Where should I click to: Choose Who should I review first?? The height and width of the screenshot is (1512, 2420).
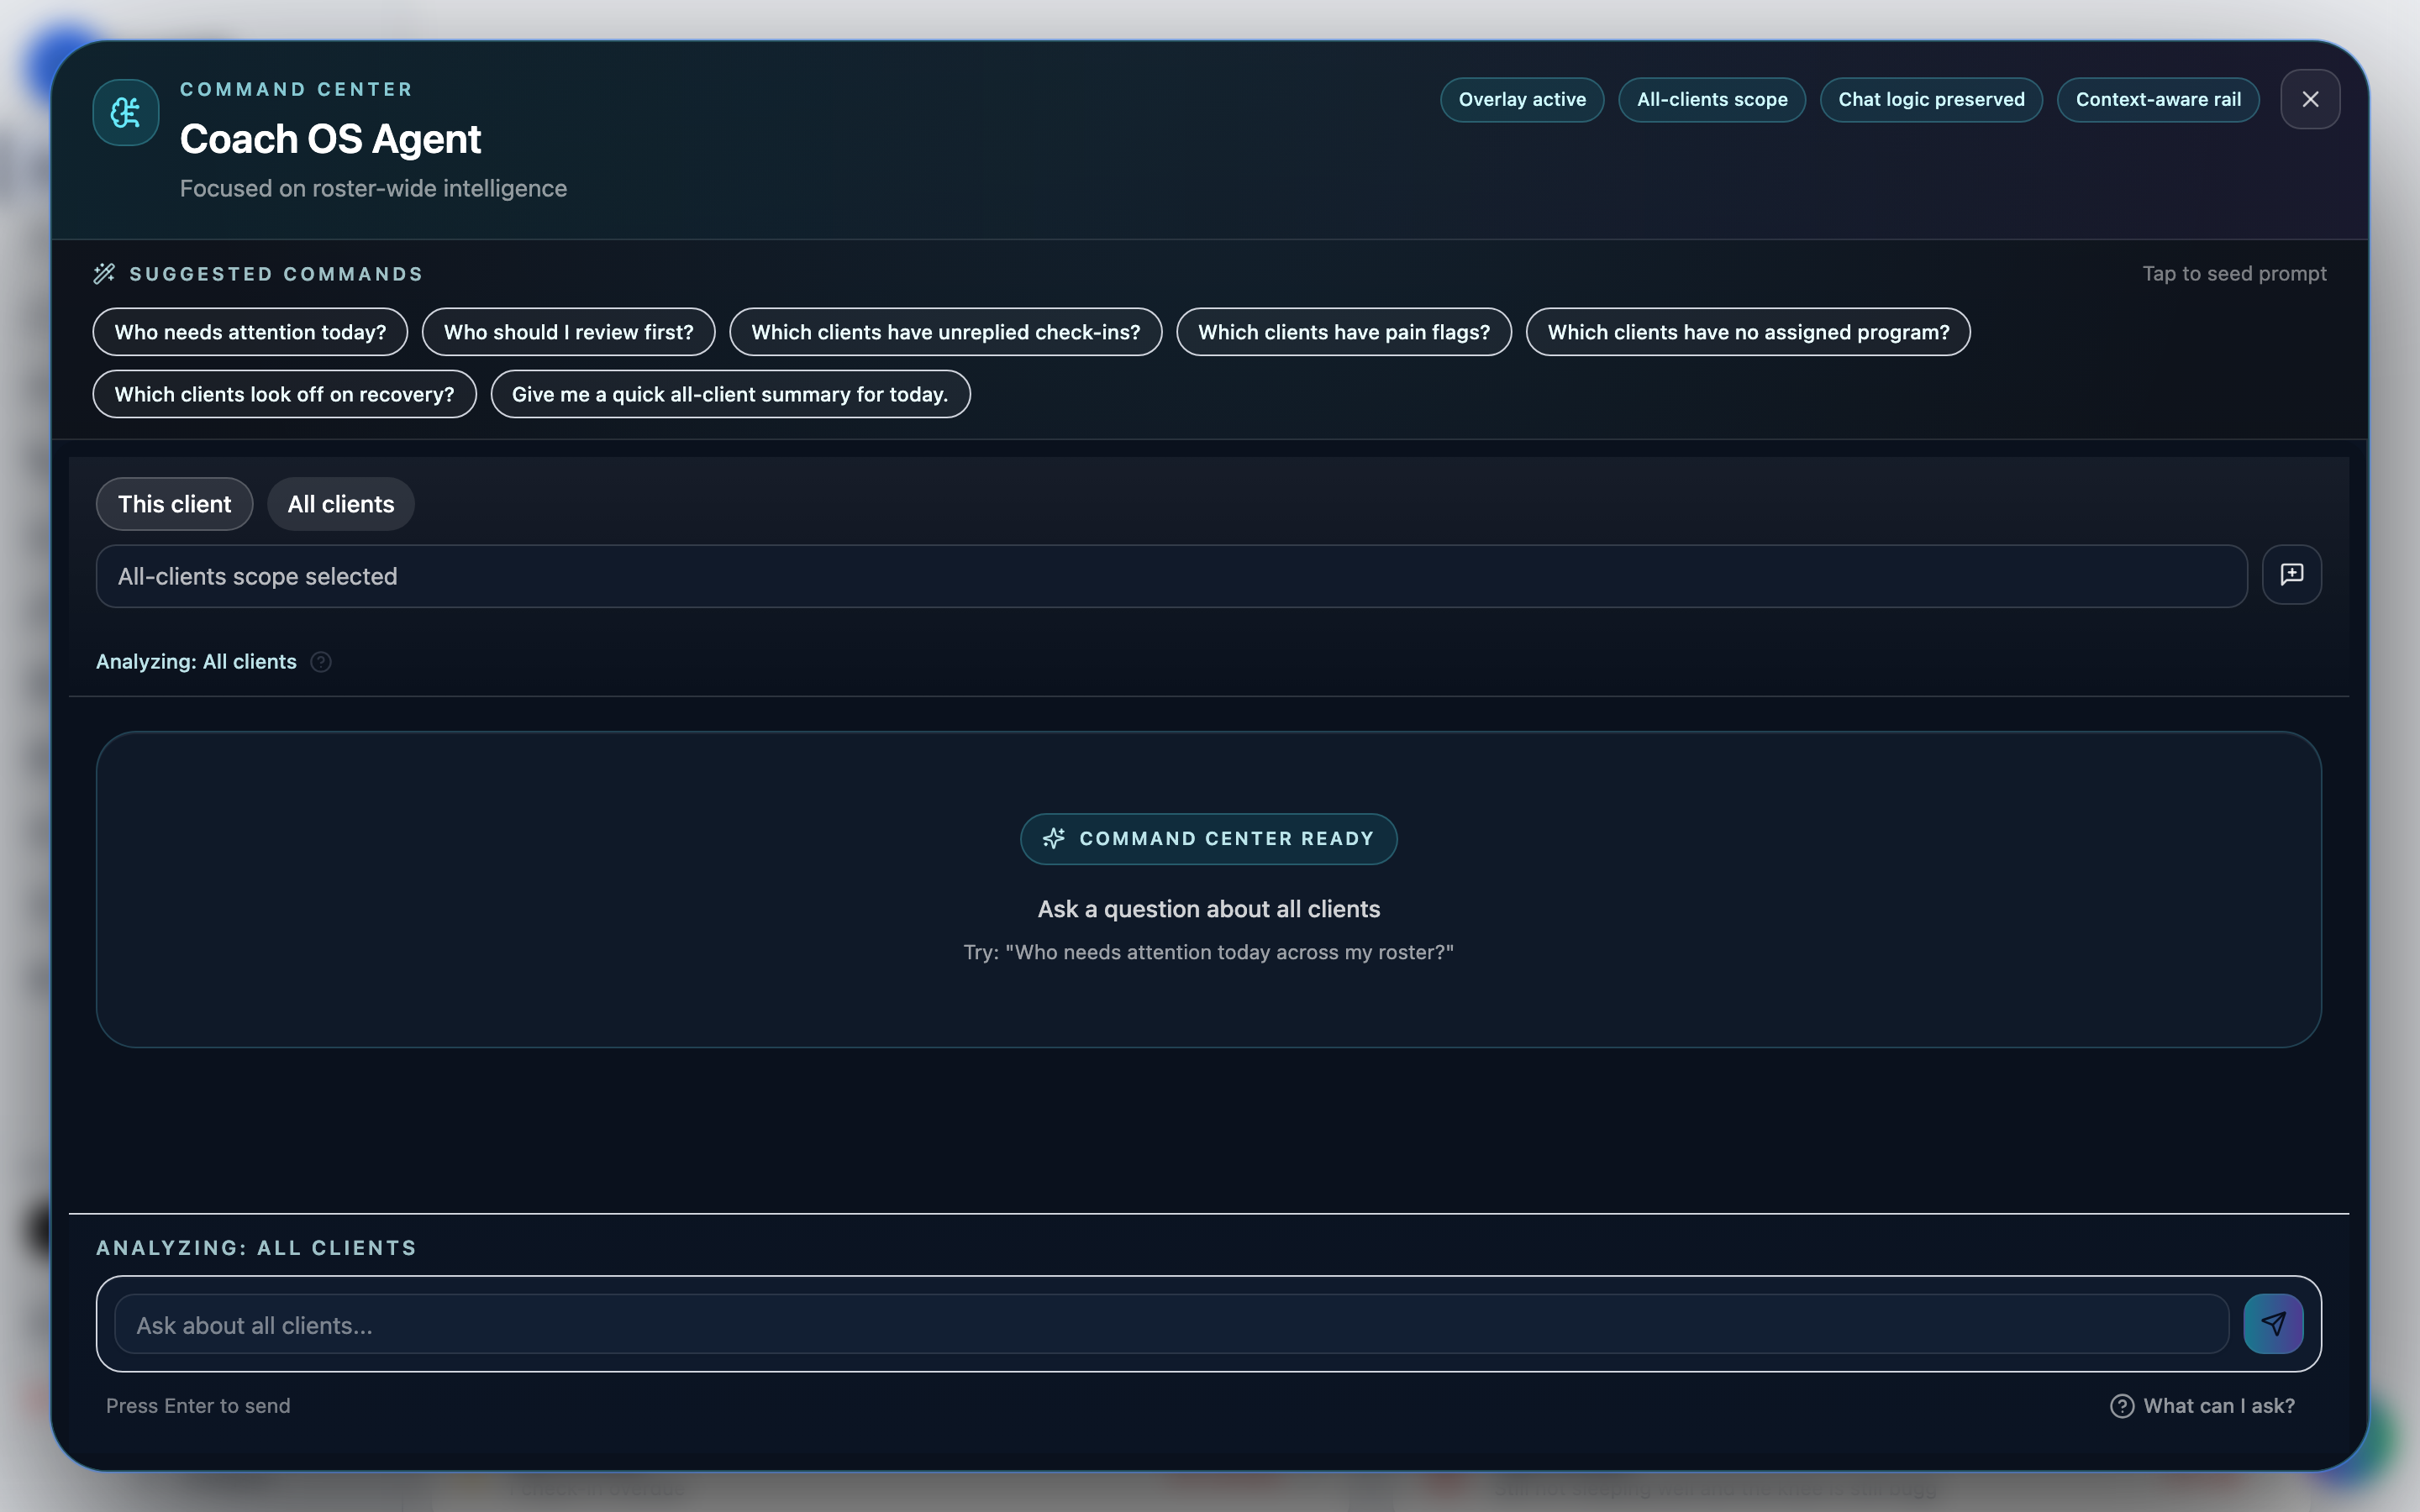(x=568, y=332)
